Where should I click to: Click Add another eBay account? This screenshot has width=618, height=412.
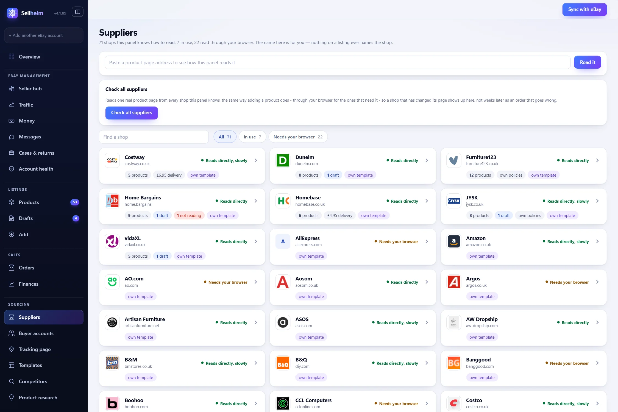44,35
